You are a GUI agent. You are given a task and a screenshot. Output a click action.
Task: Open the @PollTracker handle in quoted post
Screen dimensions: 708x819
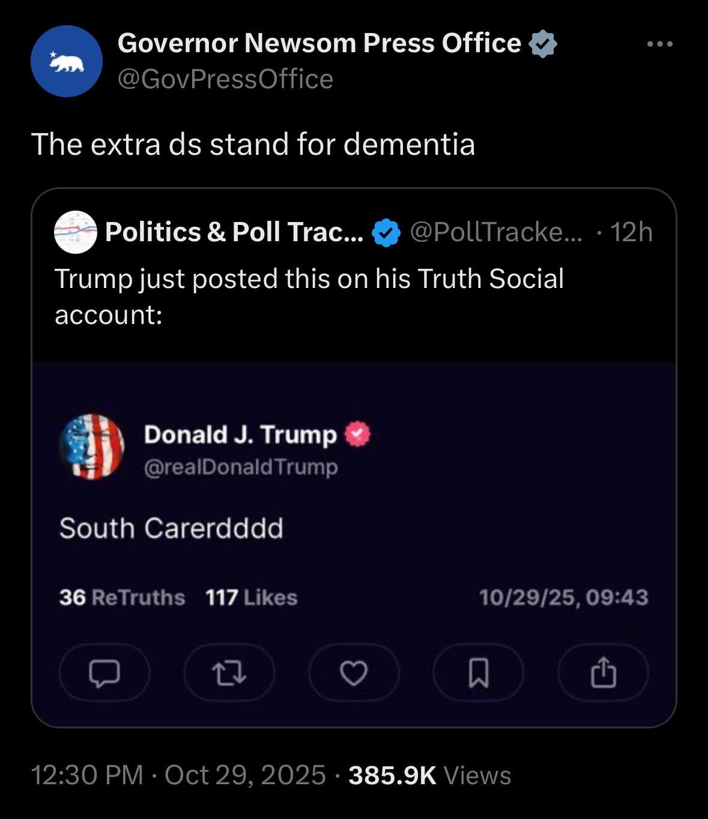click(x=495, y=232)
